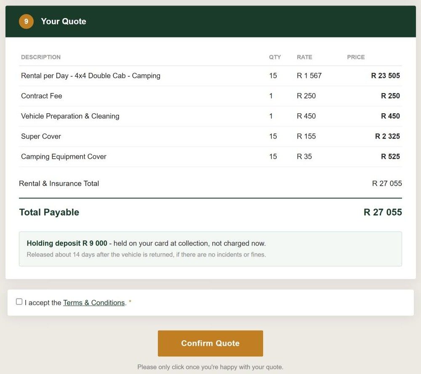Click the Super Cover price 'R 2 325'

[x=387, y=136]
